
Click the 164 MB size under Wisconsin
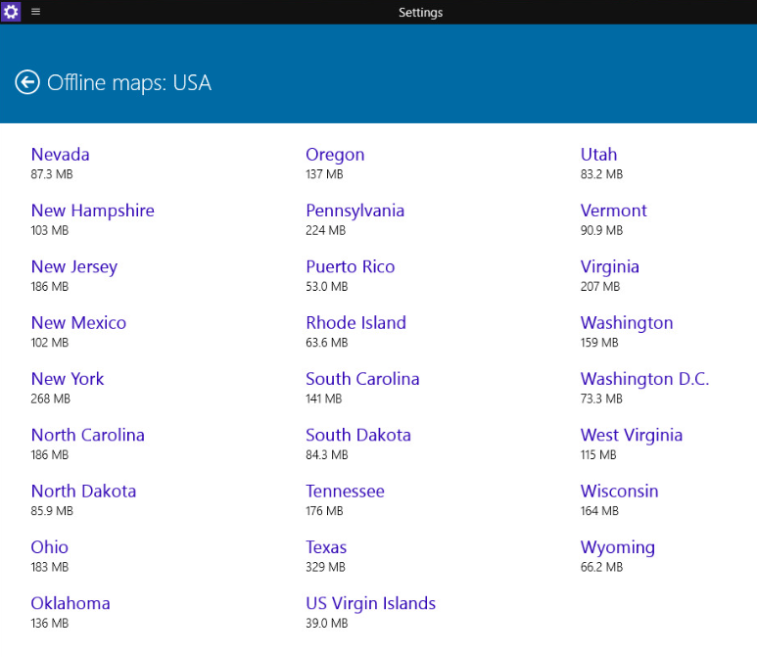(x=599, y=511)
